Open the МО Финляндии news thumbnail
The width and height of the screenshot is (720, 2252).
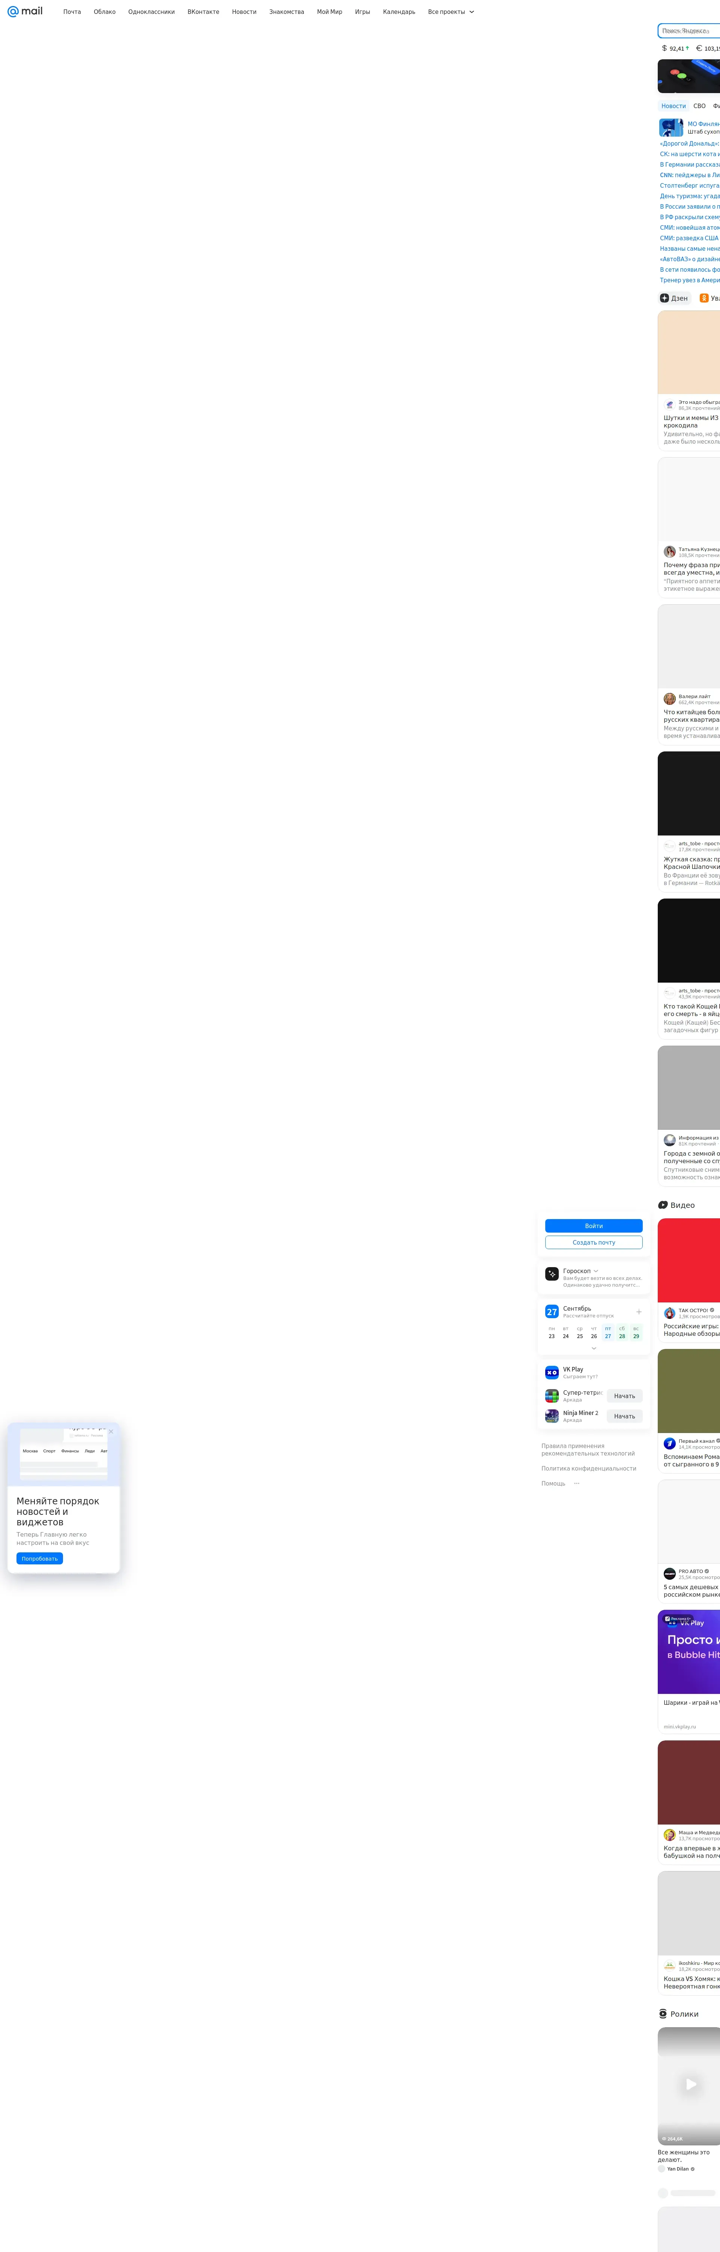coord(671,128)
